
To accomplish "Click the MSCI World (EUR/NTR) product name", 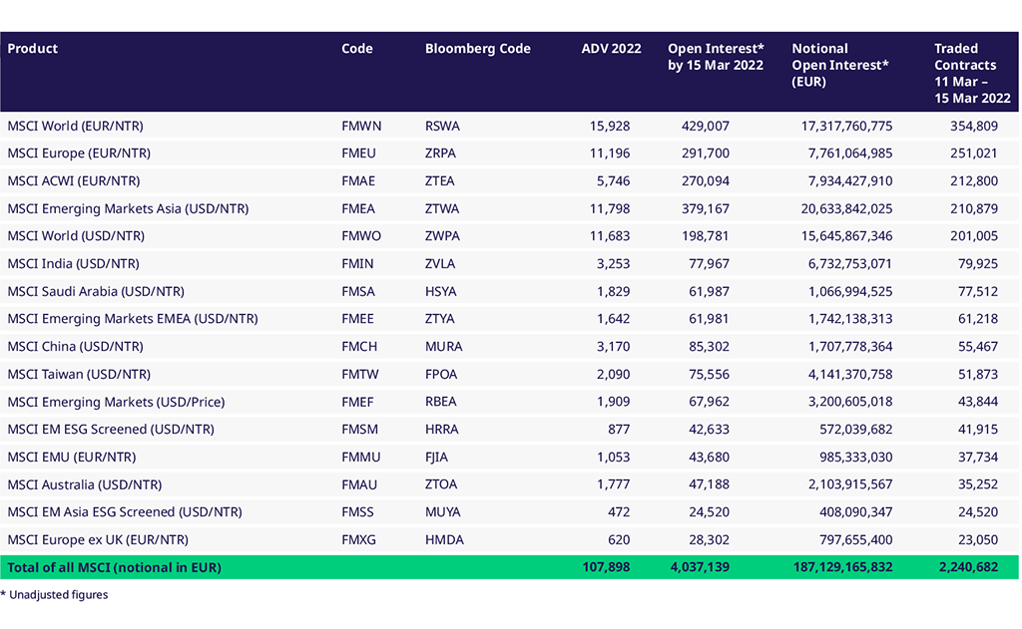I will pos(79,127).
